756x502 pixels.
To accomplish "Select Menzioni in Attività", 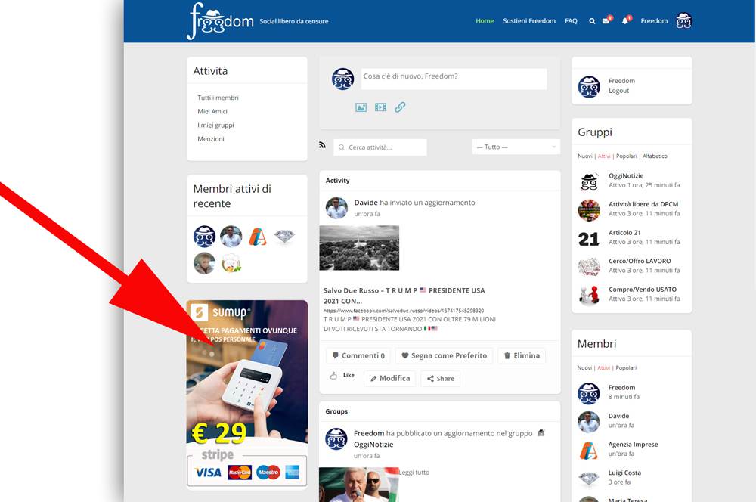I will coord(211,139).
